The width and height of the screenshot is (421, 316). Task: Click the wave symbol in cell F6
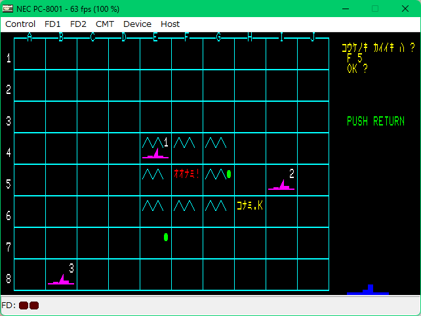coord(184,206)
